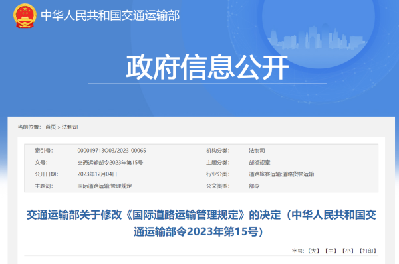
Task: Select document number 交通运输部令2023年第15号
Action: click(x=110, y=163)
